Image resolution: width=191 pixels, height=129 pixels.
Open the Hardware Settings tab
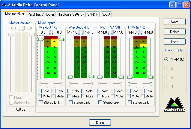[70, 14]
